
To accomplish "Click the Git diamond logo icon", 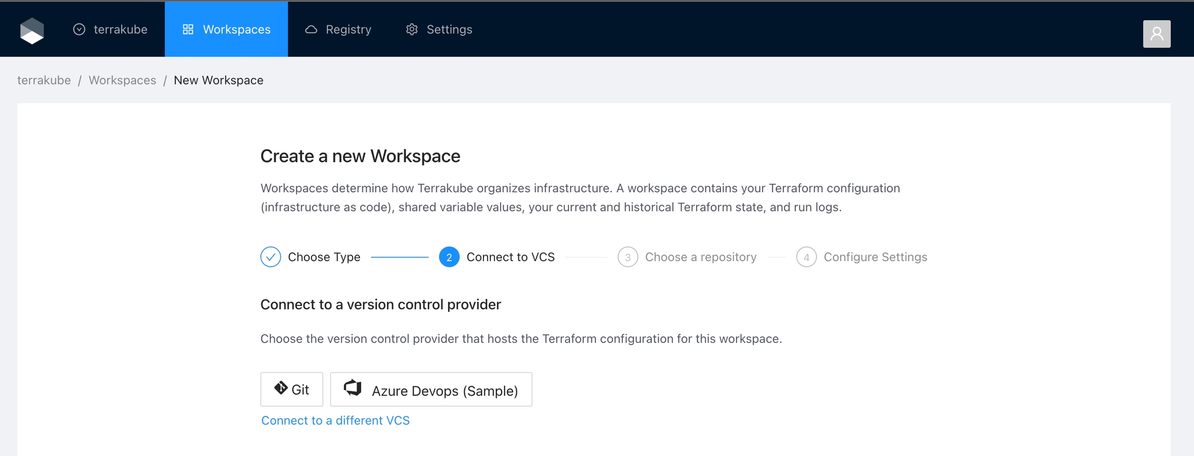I will point(280,388).
